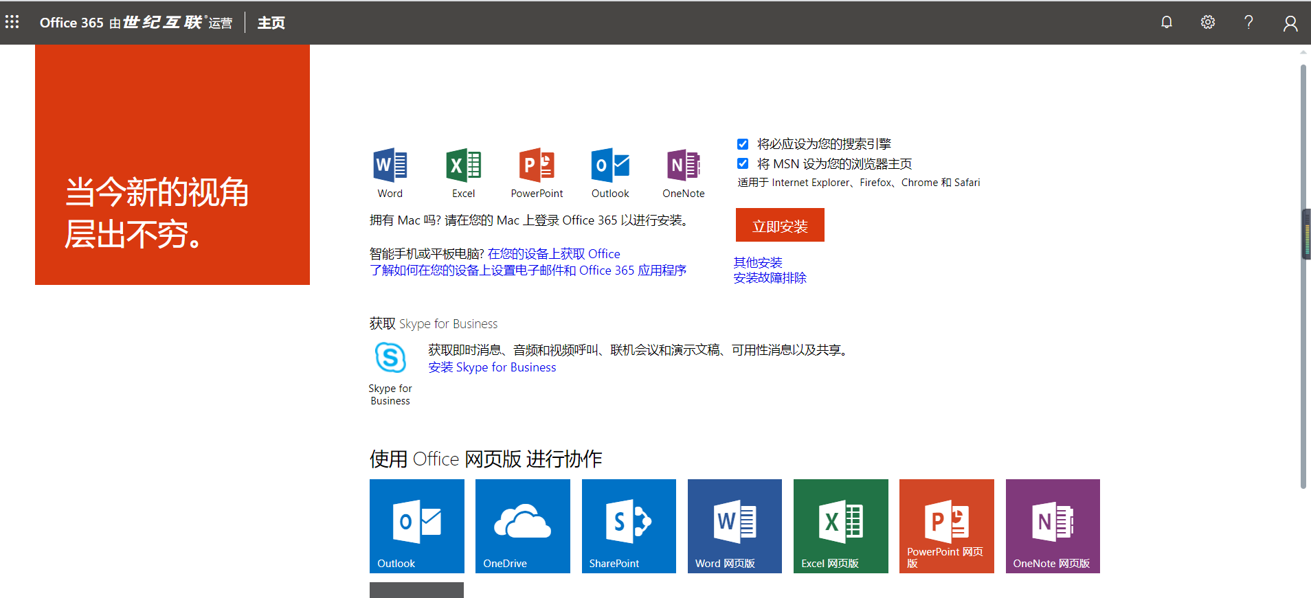Screen dimensions: 1311x598
Task: Uncheck the Bing search engine checkbox
Action: [743, 144]
